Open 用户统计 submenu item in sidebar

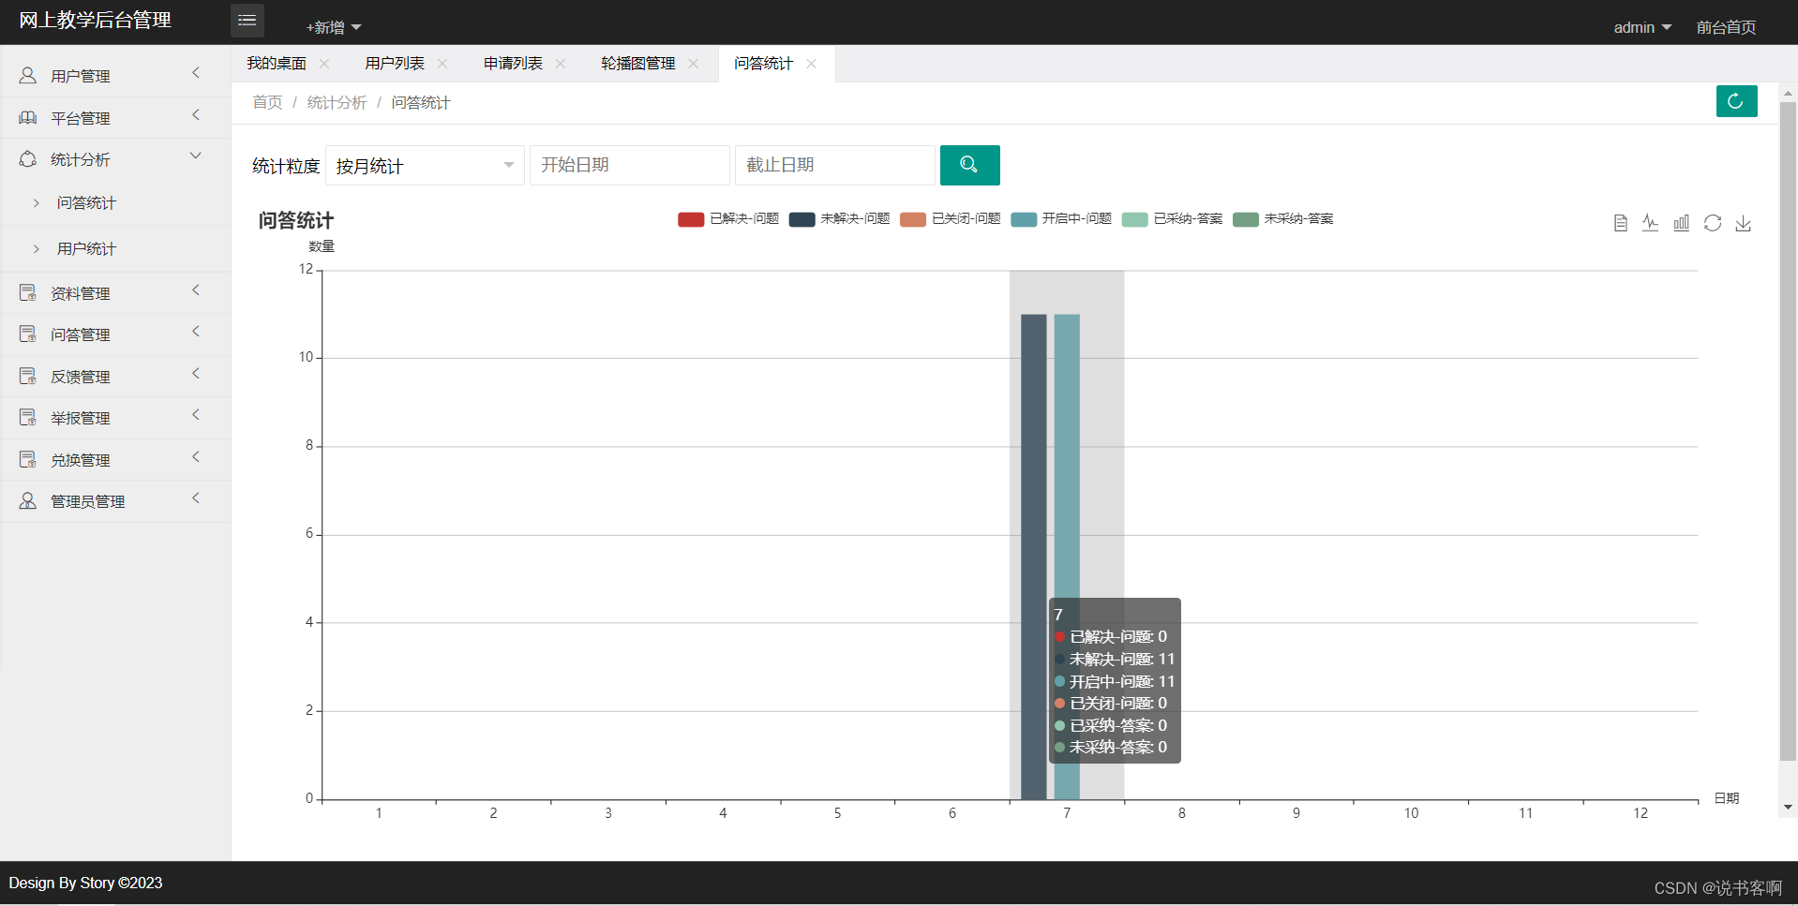(86, 249)
